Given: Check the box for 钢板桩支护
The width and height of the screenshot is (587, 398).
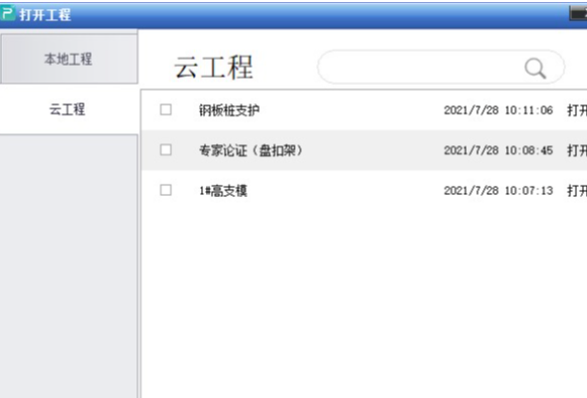Looking at the screenshot, I should (166, 109).
